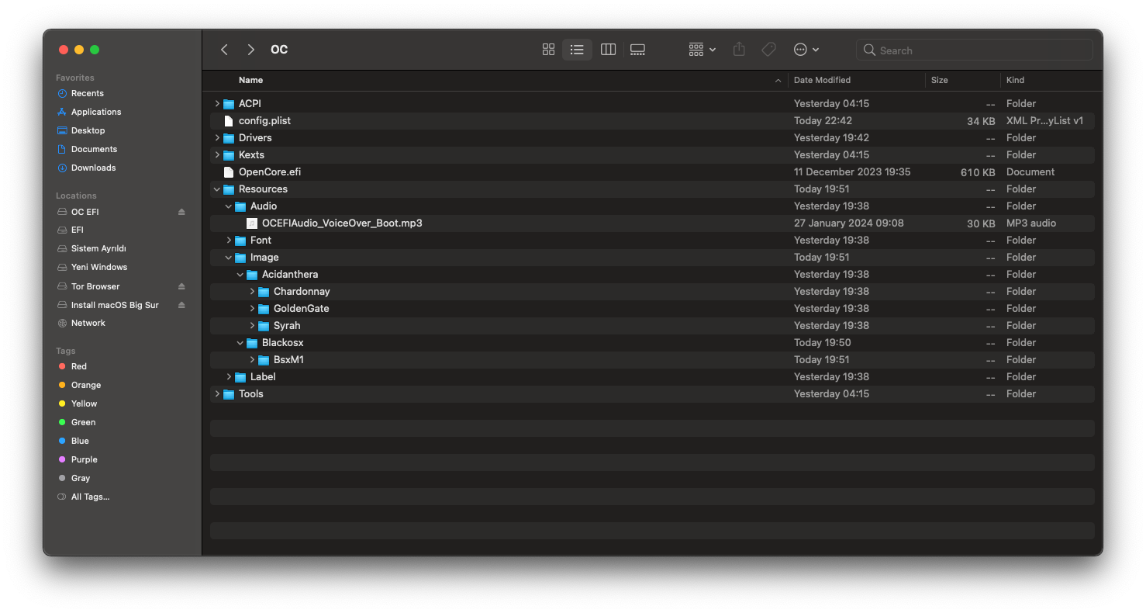Expand the BsxM1 folder
The height and width of the screenshot is (613, 1146).
(x=252, y=359)
